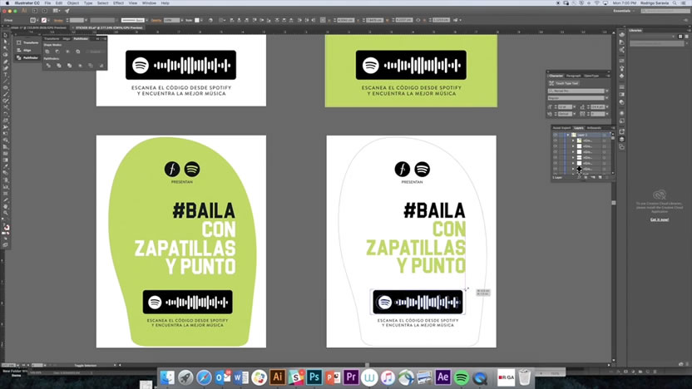This screenshot has width=692, height=389.
Task: Click Minus Front shape mode in Pathfinder
Action: pos(57,52)
